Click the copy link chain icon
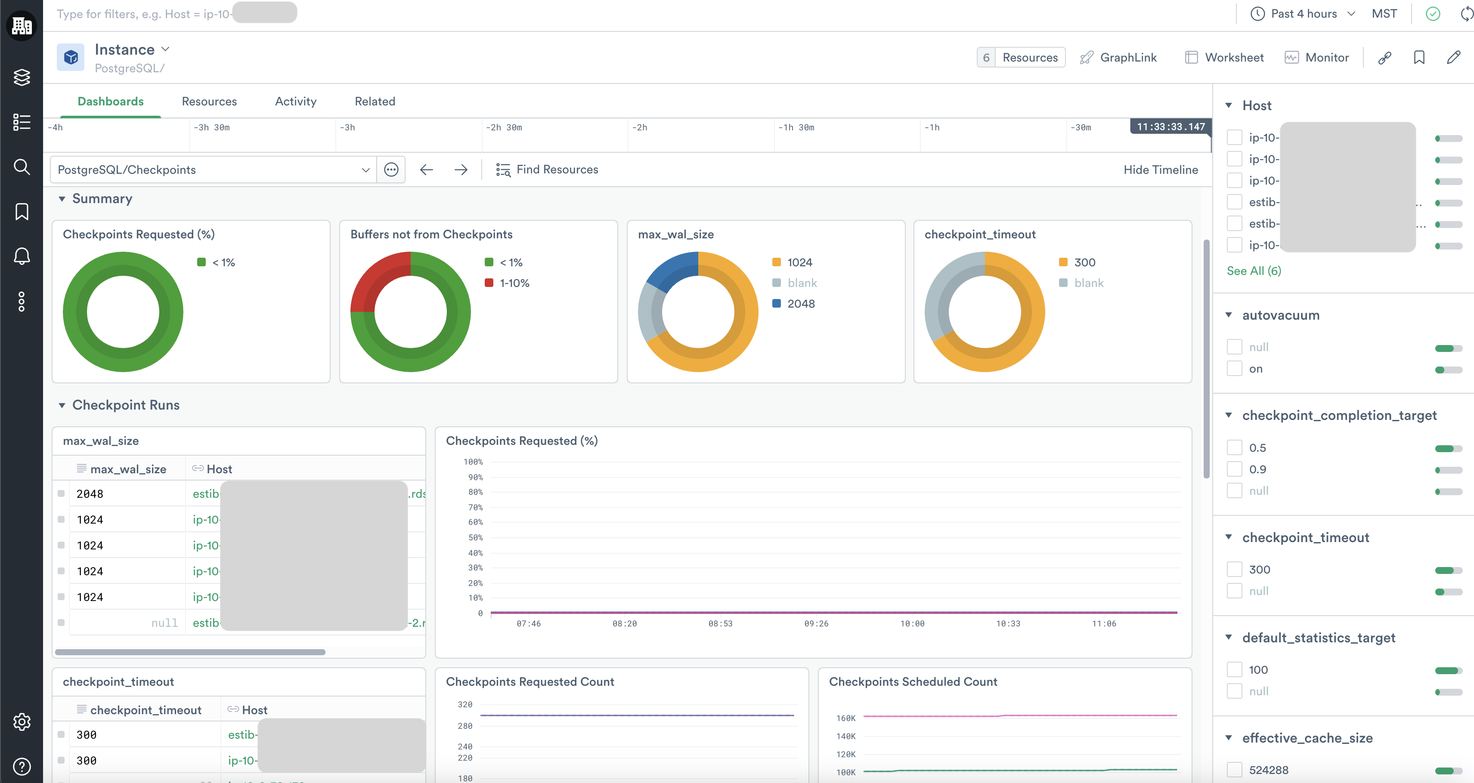 (x=1385, y=58)
